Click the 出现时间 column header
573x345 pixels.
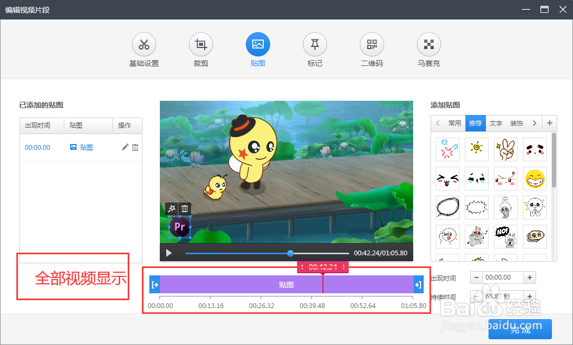(42, 126)
